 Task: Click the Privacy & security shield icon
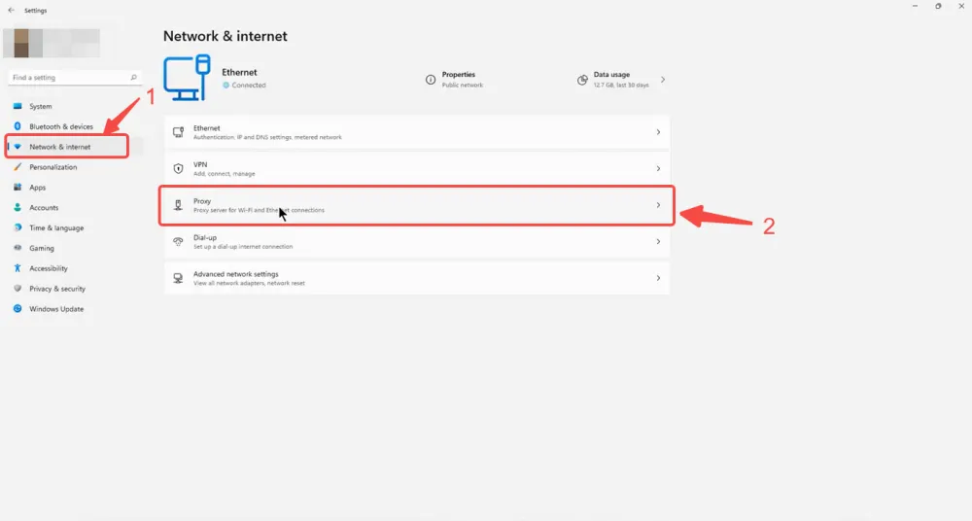click(17, 289)
